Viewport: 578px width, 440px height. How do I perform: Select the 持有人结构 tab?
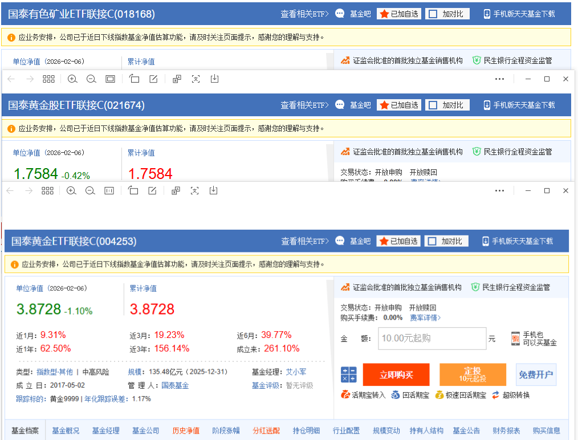[x=426, y=430]
